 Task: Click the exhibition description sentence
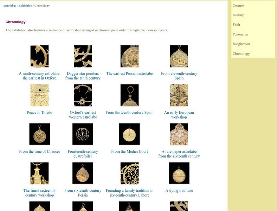[86, 30]
